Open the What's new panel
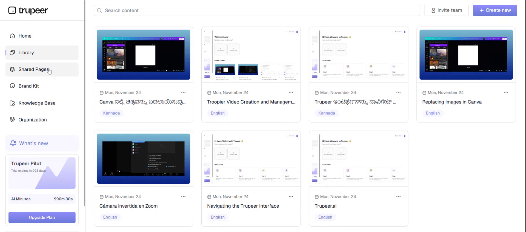Screen dimensions: 526x232 pyautogui.click(x=42, y=143)
